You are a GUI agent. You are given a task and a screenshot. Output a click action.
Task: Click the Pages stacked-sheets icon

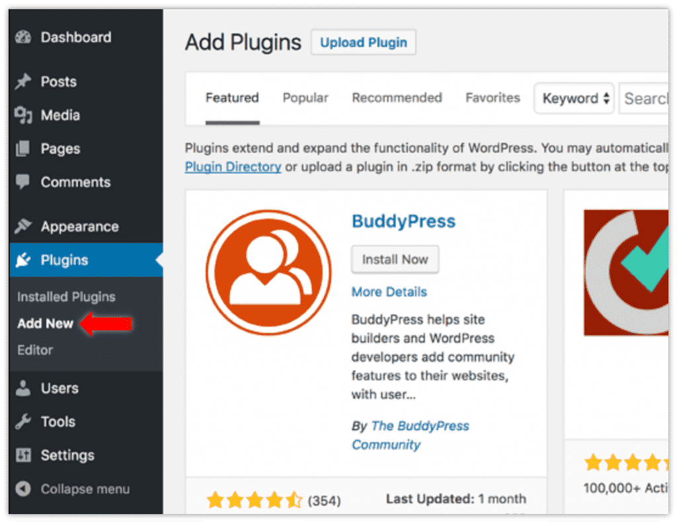(x=23, y=149)
